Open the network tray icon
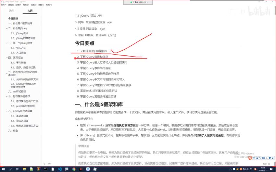276x172 pixels. 244,169
